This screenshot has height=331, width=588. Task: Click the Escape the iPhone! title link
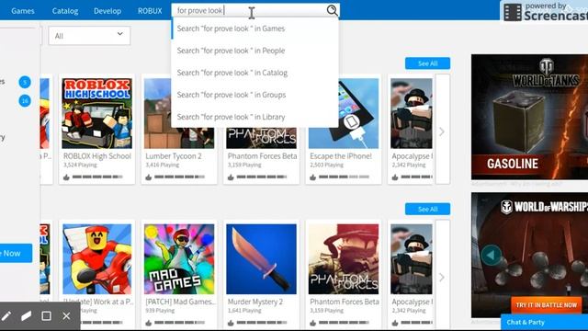(x=341, y=155)
